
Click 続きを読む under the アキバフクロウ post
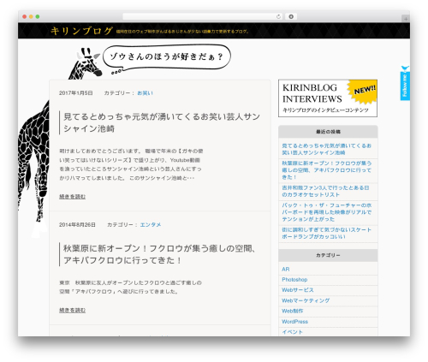72,310
